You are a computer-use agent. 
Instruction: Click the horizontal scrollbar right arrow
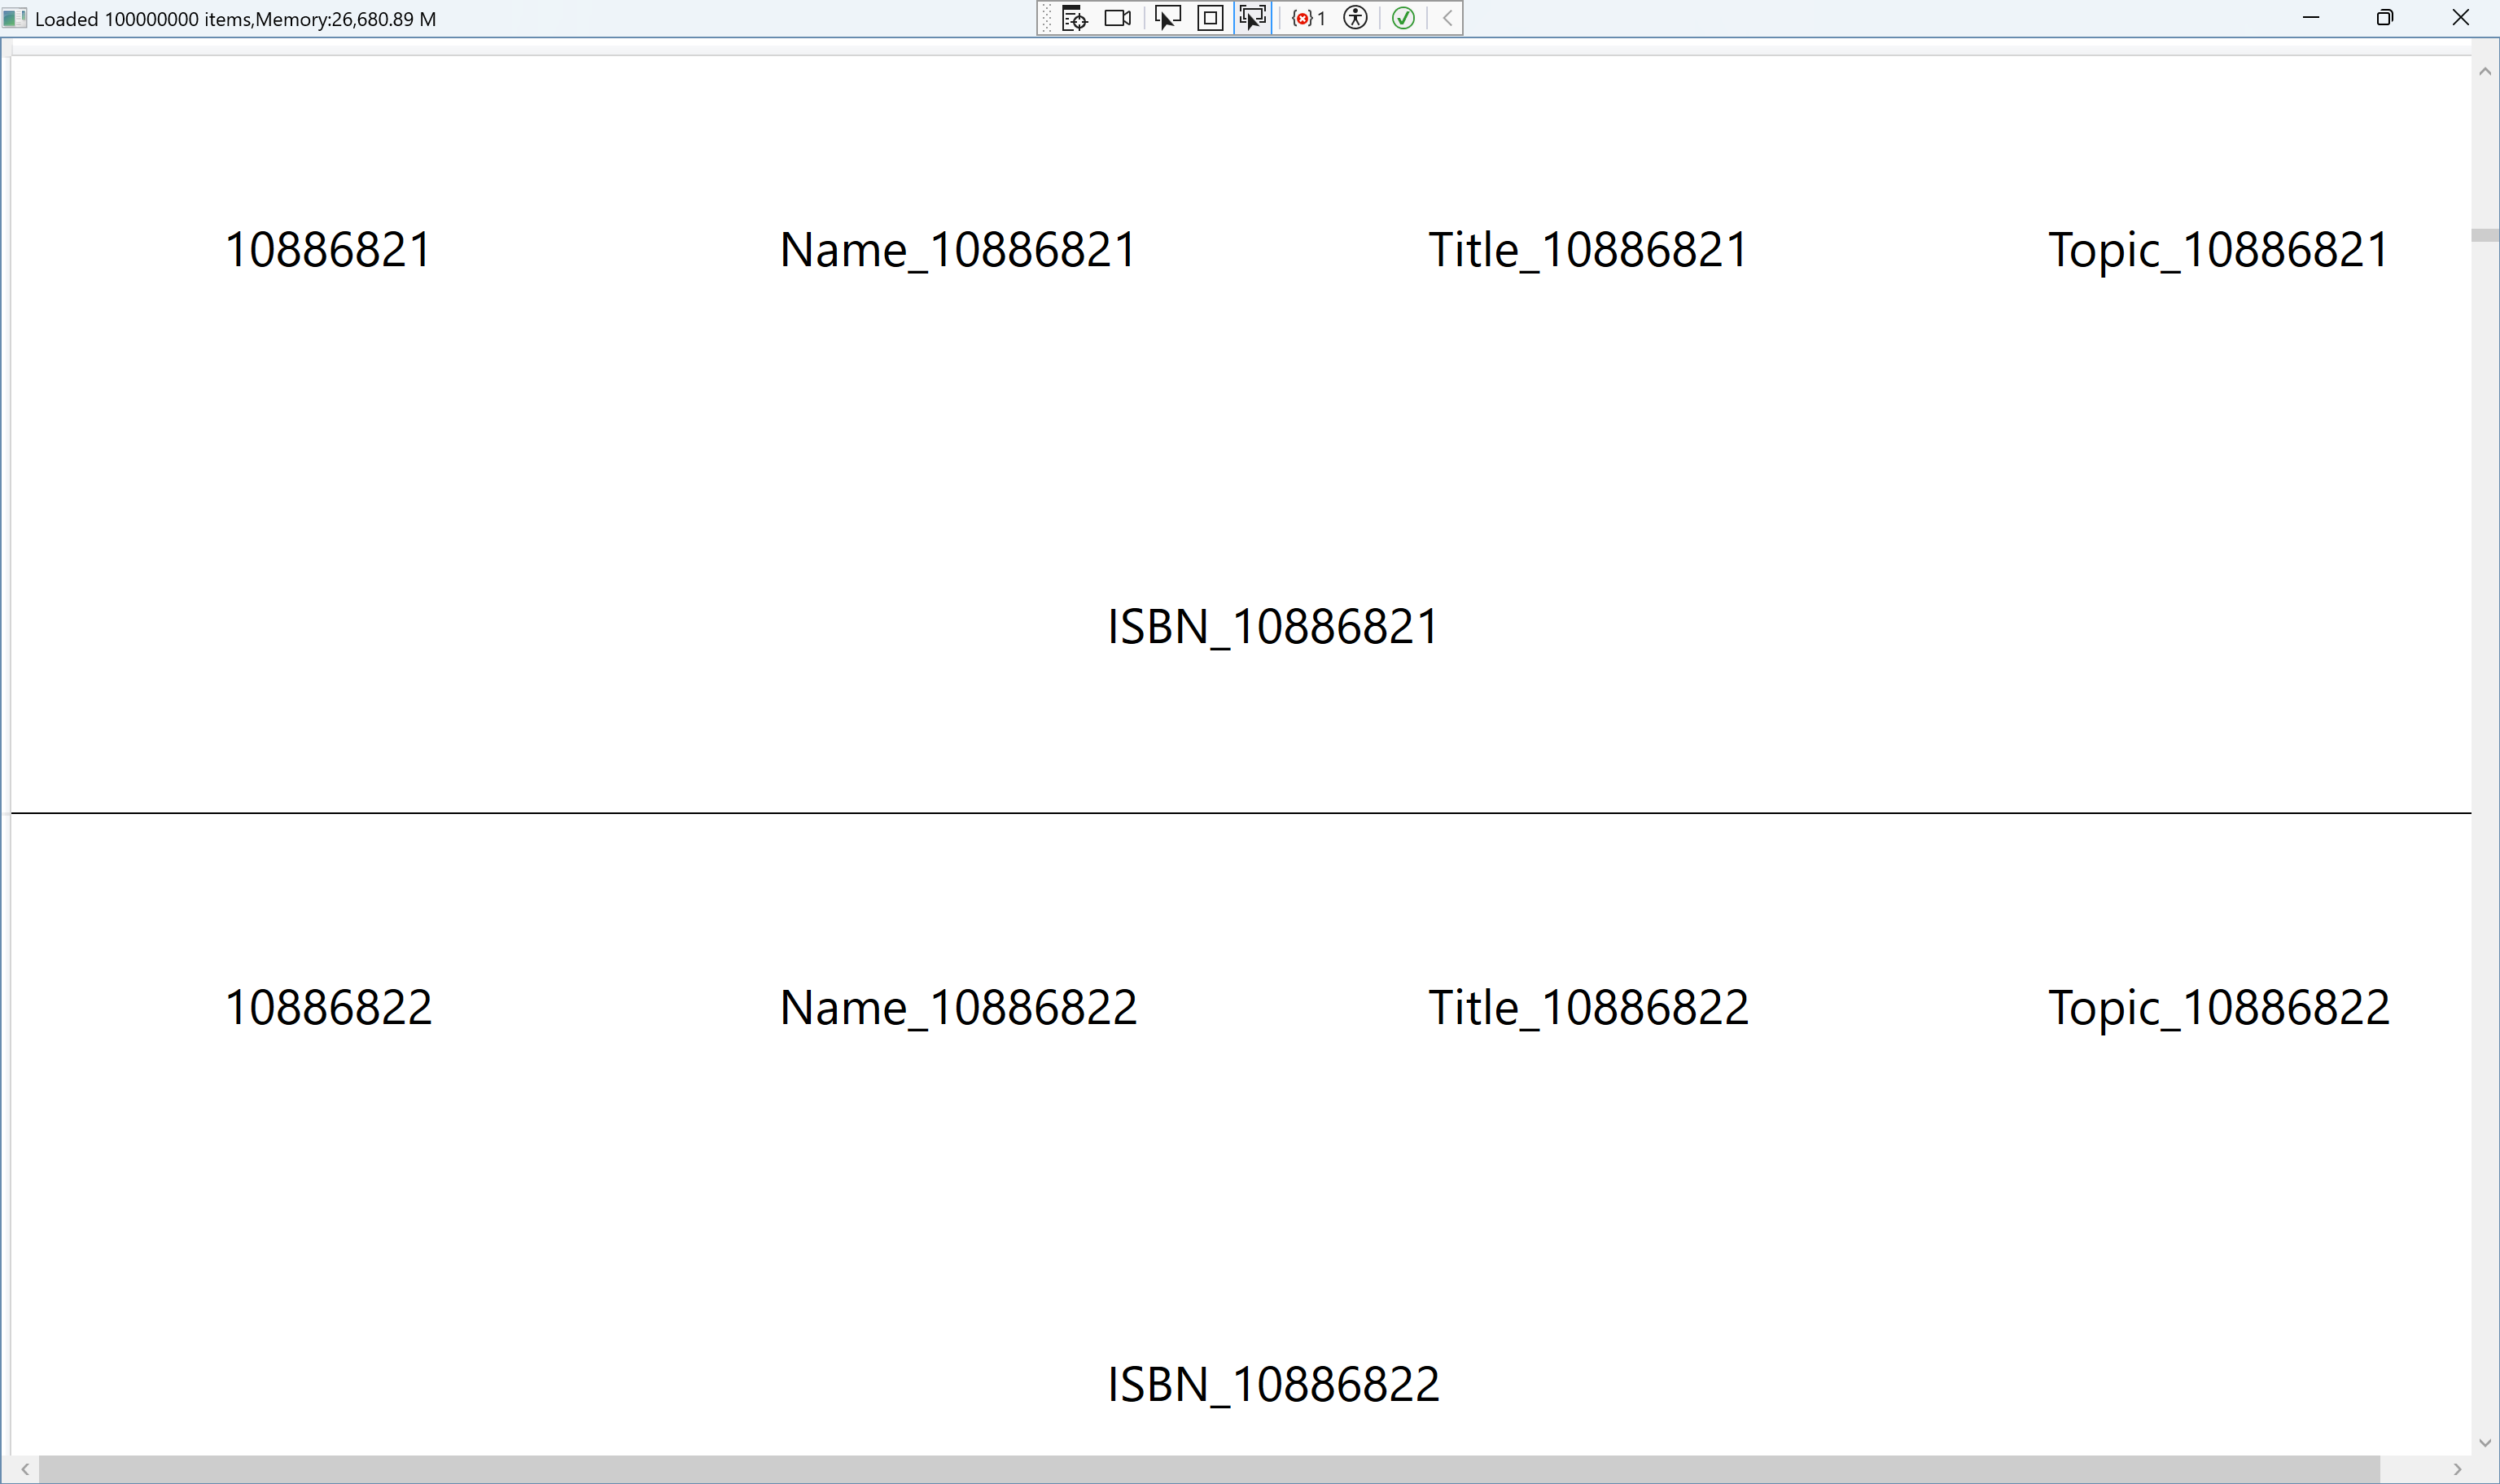point(2457,1469)
